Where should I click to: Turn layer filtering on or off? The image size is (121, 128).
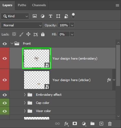tap(73, 16)
